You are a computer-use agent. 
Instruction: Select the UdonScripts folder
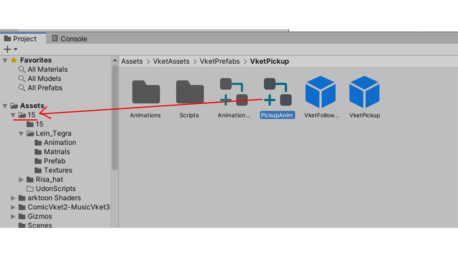pyautogui.click(x=56, y=189)
